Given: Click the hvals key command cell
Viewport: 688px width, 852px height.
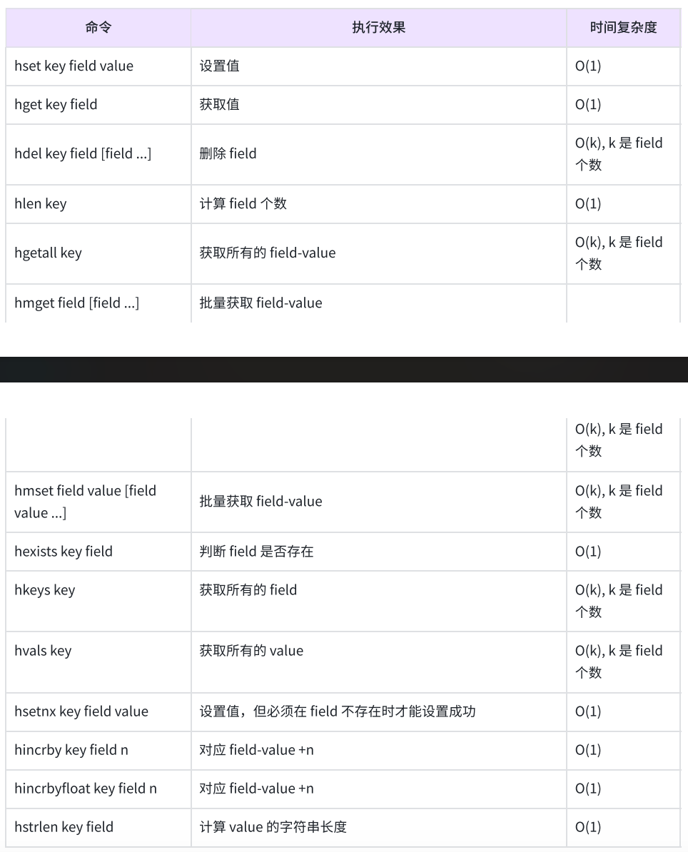Looking at the screenshot, I should [98, 661].
